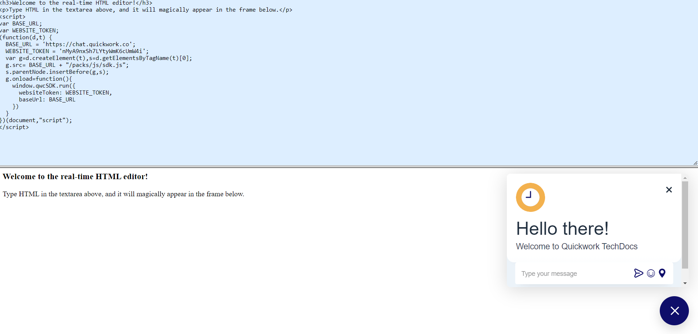The image size is (698, 334).
Task: Click the window.qwcSDK.run code line
Action: tap(44, 86)
